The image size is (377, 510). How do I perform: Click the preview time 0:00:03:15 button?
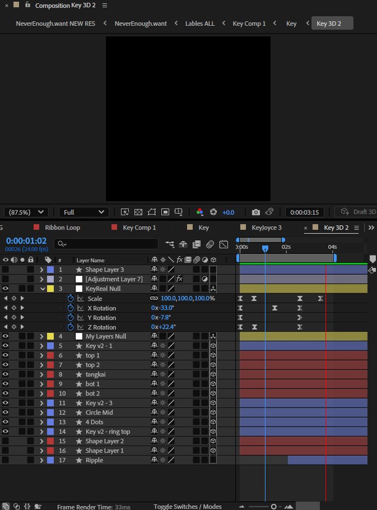305,213
